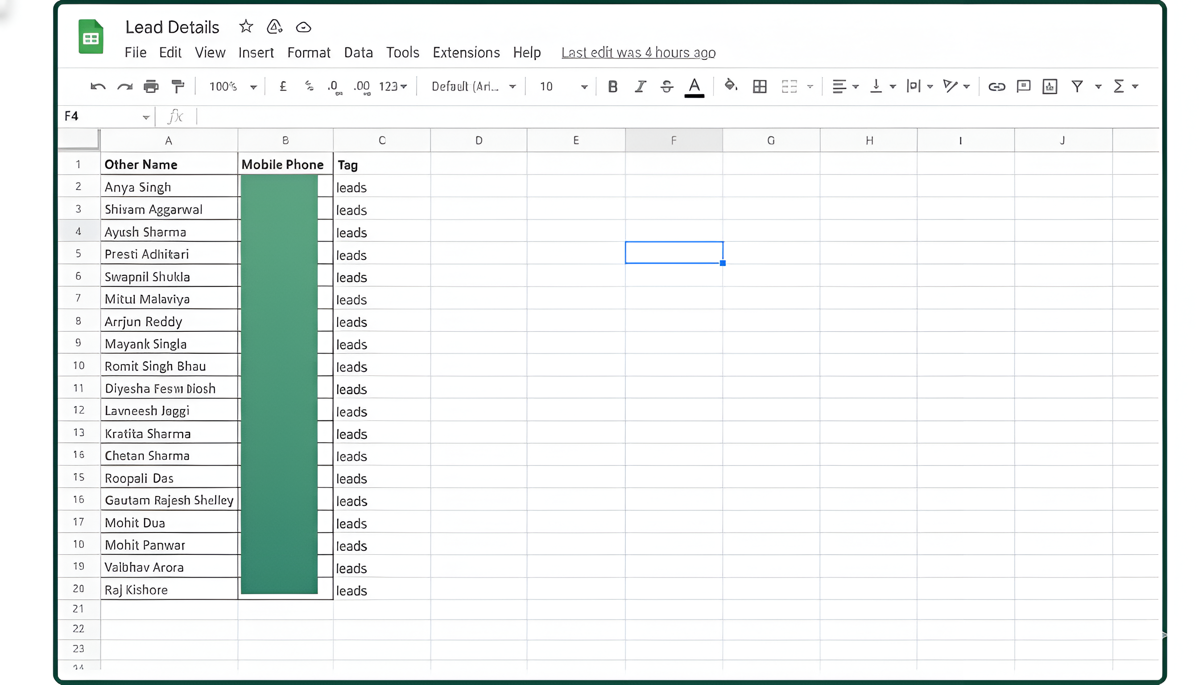Expand the Default font dropdown

473,87
